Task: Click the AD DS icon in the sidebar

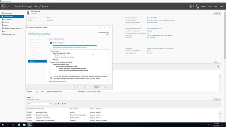Action: (2, 23)
